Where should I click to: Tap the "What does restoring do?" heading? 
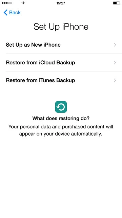click(x=61, y=119)
